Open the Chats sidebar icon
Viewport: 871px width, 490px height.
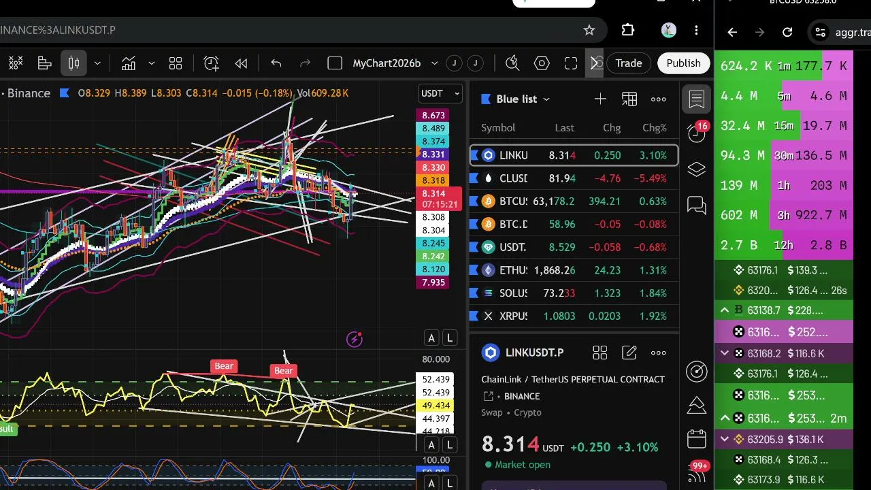point(697,204)
